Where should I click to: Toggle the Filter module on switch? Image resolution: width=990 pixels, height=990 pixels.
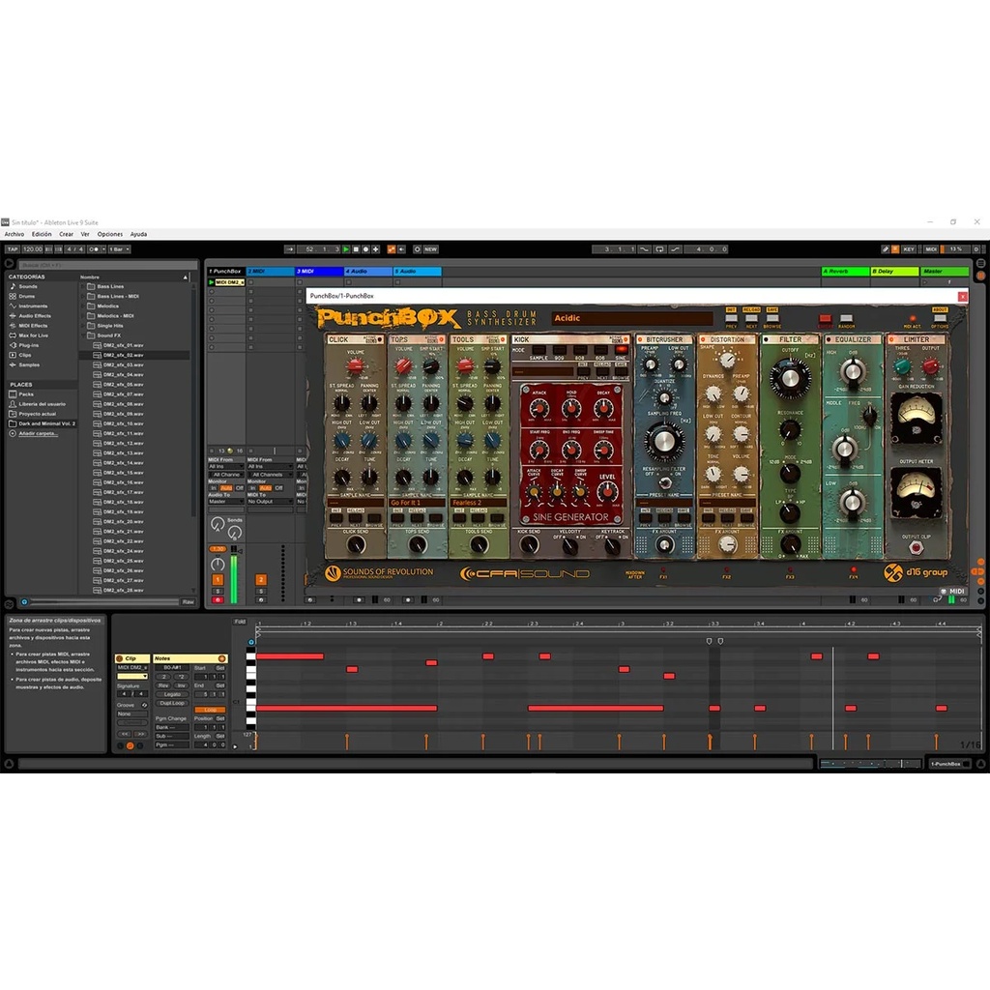[767, 339]
